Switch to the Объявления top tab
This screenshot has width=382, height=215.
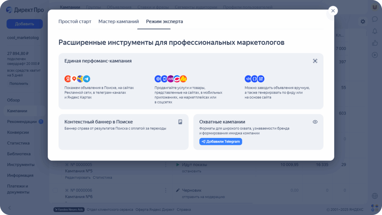pyautogui.click(x=119, y=7)
